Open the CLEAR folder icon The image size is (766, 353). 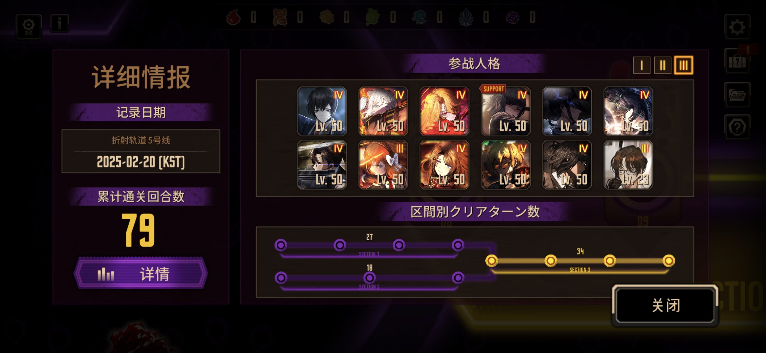click(x=737, y=95)
